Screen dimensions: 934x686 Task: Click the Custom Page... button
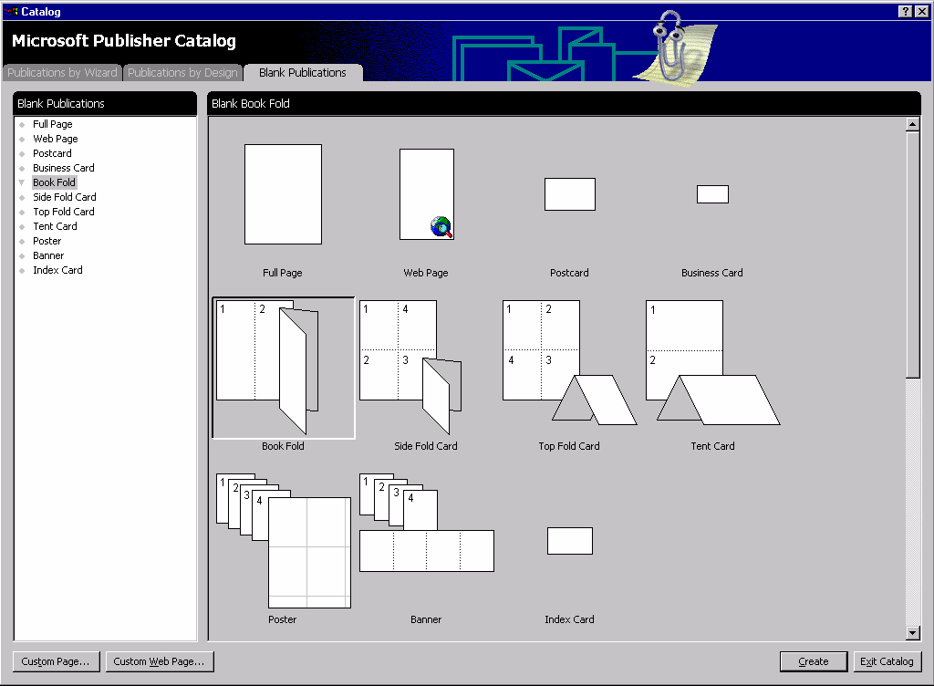[56, 661]
